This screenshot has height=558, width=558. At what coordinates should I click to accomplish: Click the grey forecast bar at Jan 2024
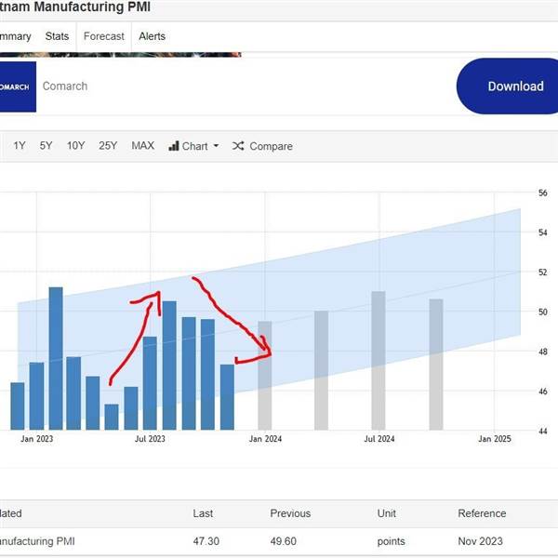tap(265, 376)
